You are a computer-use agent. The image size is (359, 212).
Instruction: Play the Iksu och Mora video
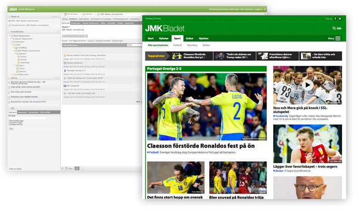307,85
